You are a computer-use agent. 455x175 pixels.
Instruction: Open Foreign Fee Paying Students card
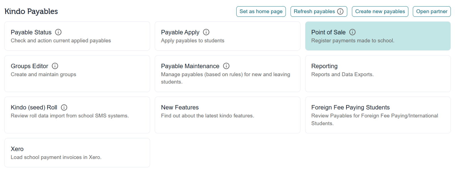tap(378, 115)
